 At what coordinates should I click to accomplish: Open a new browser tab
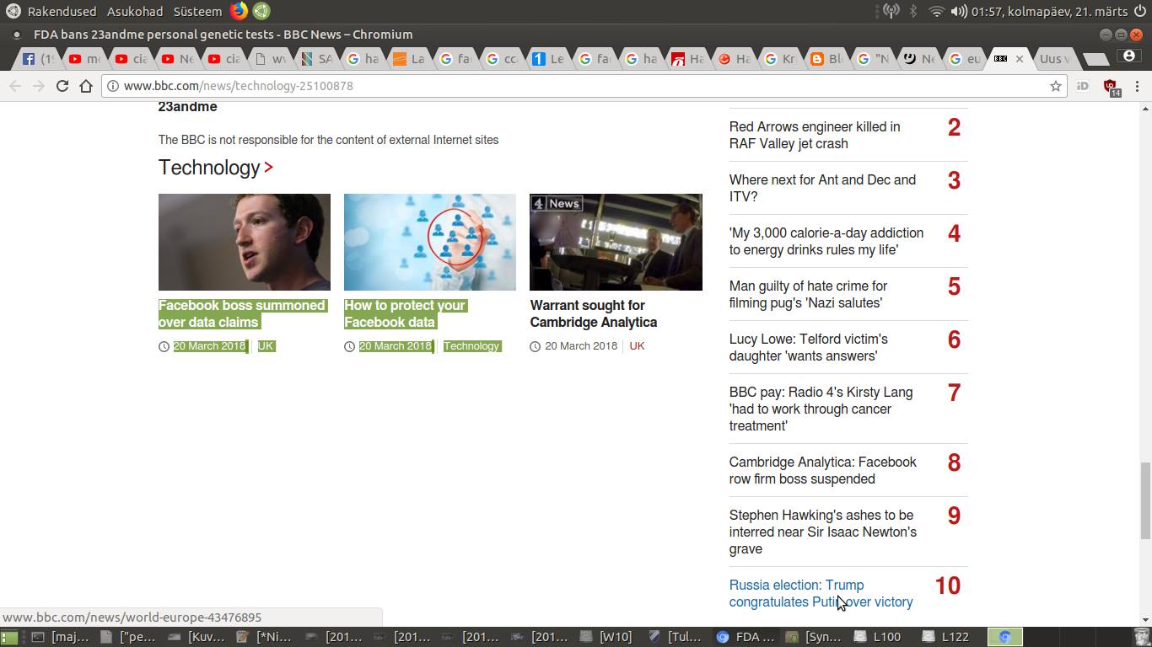coord(1095,59)
